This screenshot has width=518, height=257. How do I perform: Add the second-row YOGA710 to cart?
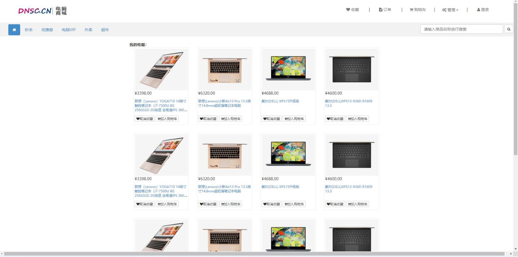coord(167,204)
